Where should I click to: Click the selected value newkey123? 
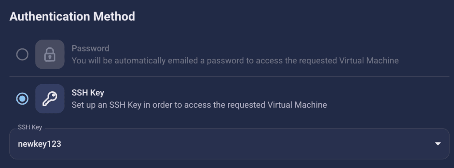(x=39, y=144)
